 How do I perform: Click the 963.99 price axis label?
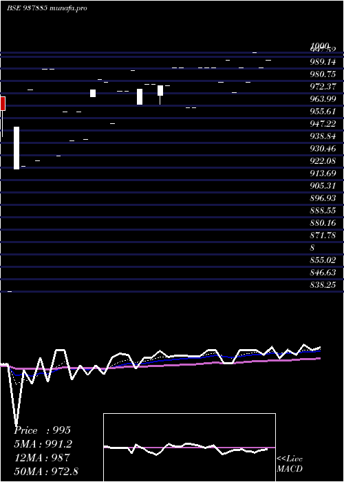[323, 99]
